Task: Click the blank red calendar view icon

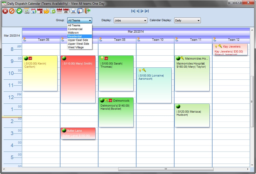Action: tap(59, 11)
